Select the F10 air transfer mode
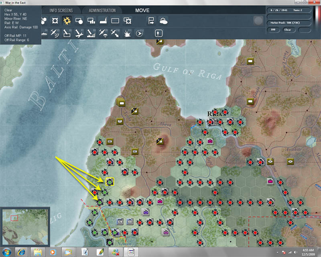The image size is (321, 257). pos(115,33)
